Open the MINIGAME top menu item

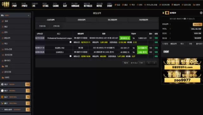click(75, 5)
